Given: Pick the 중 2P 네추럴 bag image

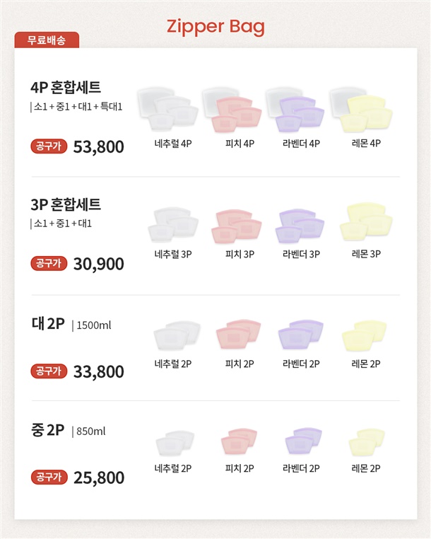Looking at the screenshot, I should (x=175, y=443).
